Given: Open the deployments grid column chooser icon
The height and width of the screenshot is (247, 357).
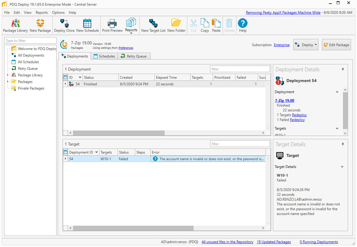Looking at the screenshot, I should pyautogui.click(x=66, y=78).
